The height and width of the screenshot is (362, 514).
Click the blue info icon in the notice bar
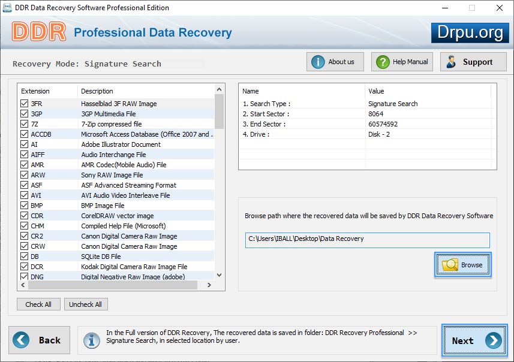(91, 340)
